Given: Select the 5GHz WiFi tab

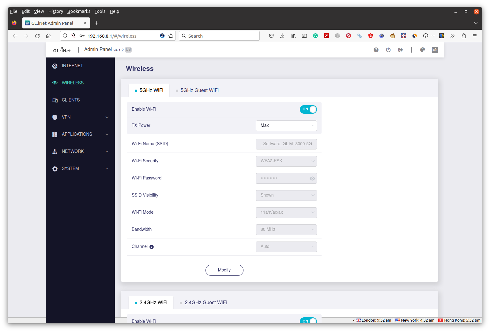Looking at the screenshot, I should coord(149,90).
